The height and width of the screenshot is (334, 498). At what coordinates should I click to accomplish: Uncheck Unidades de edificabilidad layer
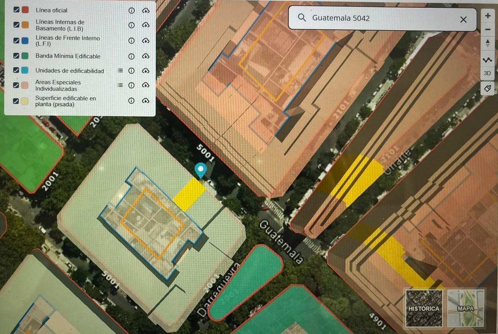tap(17, 70)
